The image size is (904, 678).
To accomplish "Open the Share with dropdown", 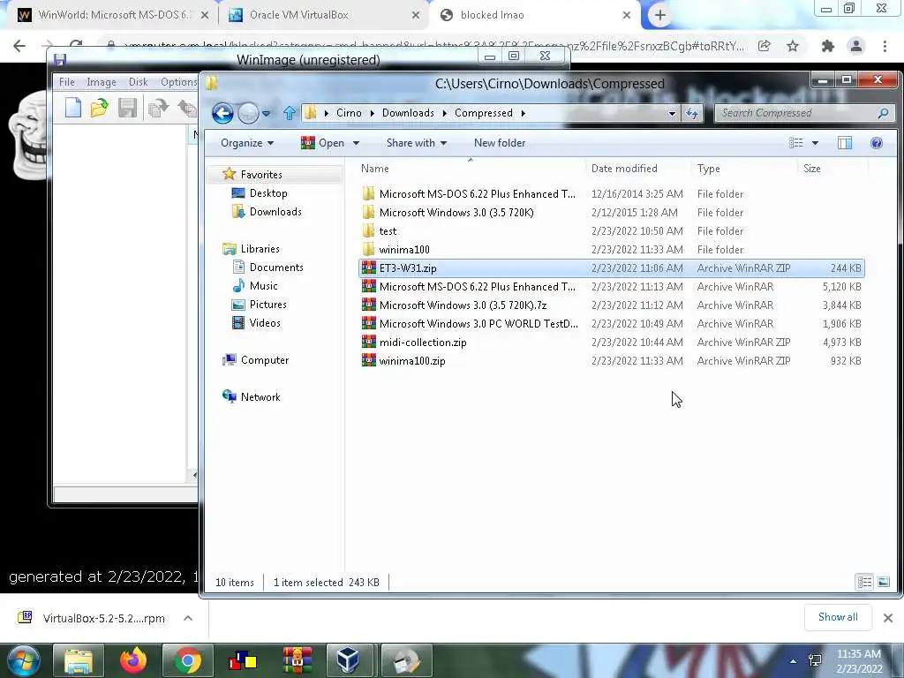I will (x=417, y=143).
